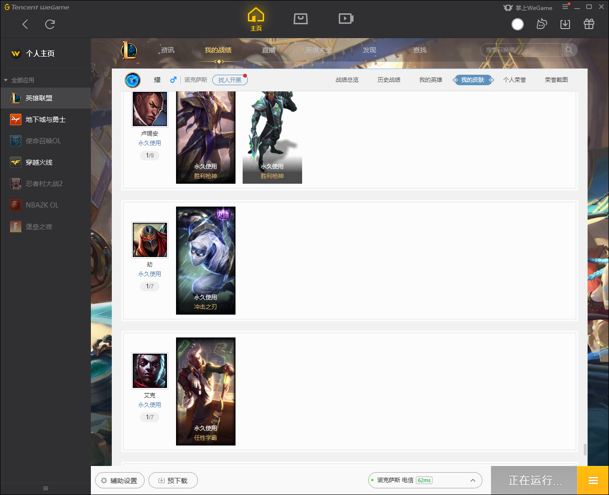Expand the 诺克萨斯 电信 server dropdown
Image resolution: width=609 pixels, height=495 pixels.
425,480
